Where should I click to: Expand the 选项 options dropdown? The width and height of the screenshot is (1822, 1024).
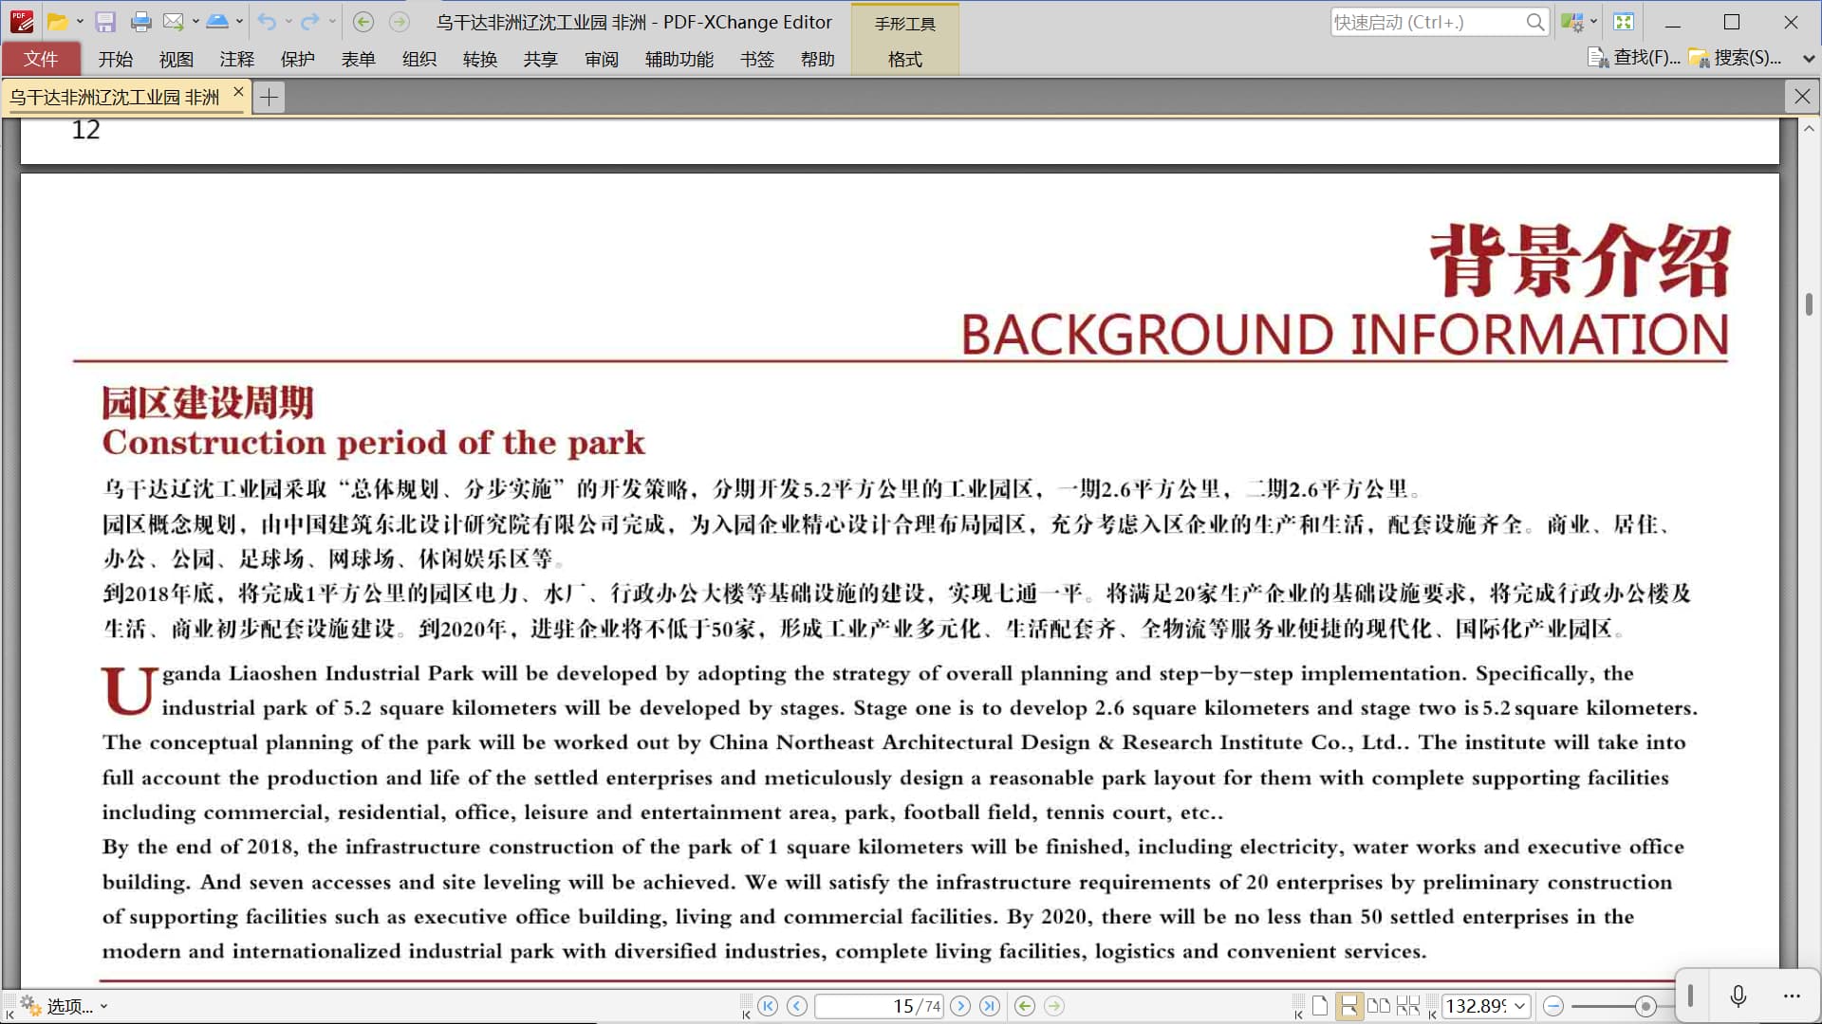[103, 1007]
